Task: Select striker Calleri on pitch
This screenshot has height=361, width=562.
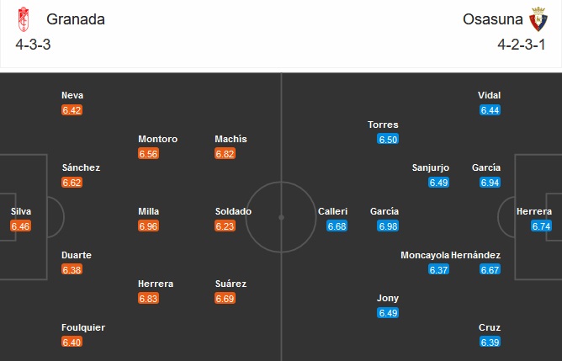Action: tap(332, 211)
